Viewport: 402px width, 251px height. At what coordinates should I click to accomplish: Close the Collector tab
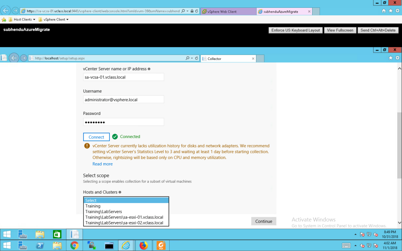pos(253,59)
